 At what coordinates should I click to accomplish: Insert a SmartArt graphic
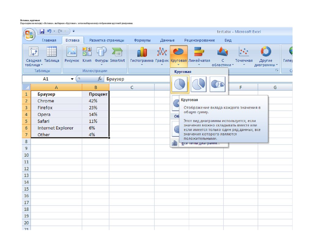click(117, 54)
